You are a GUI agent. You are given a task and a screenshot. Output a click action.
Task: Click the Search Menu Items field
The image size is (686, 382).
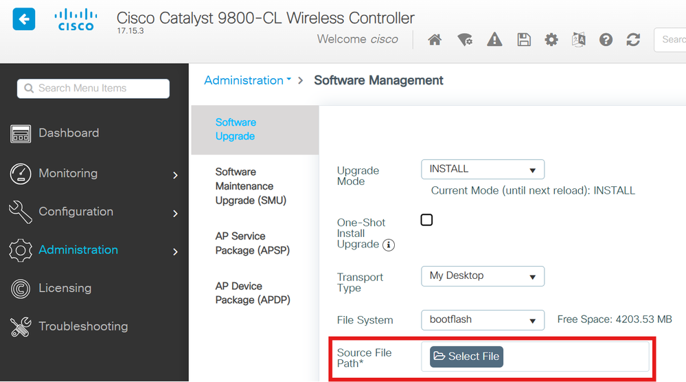click(93, 88)
